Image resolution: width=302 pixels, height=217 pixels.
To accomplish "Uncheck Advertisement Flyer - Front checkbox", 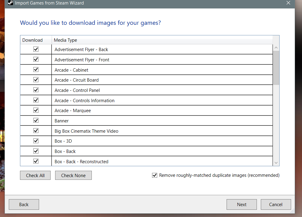I will (36, 60).
